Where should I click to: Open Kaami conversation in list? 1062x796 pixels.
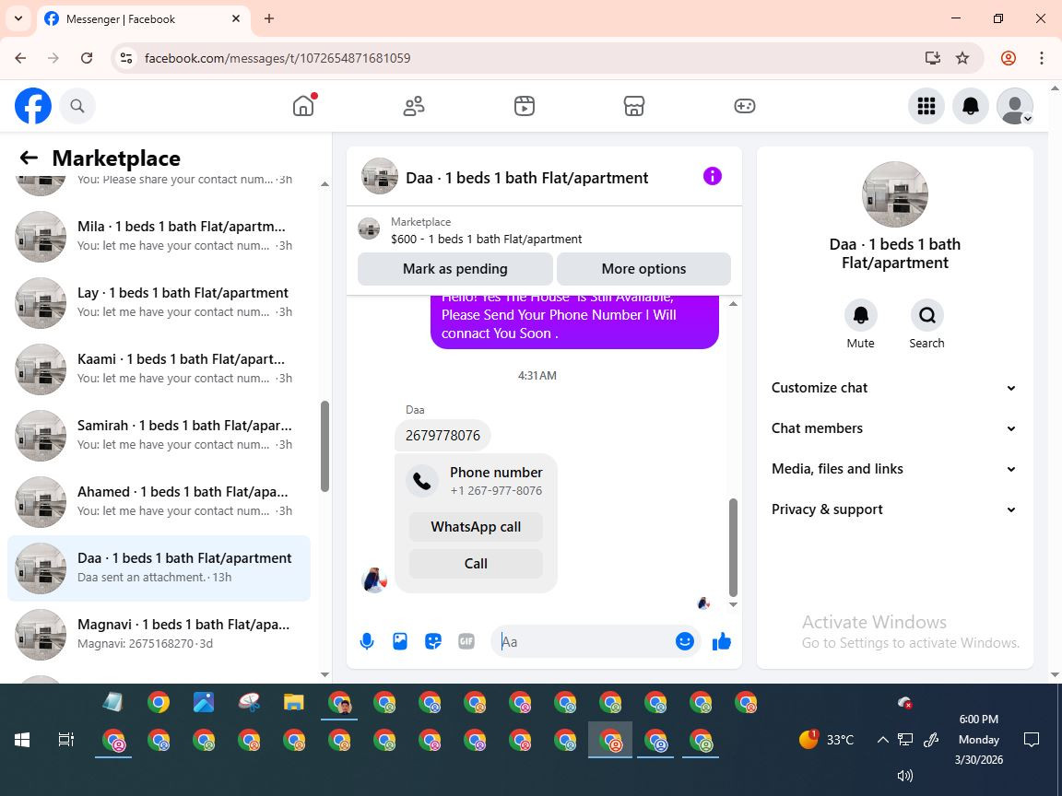pos(159,369)
